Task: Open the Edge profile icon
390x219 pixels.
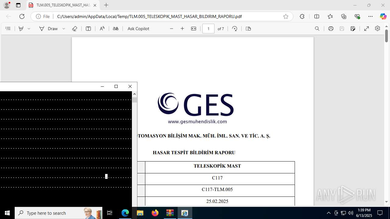Action: (7, 5)
